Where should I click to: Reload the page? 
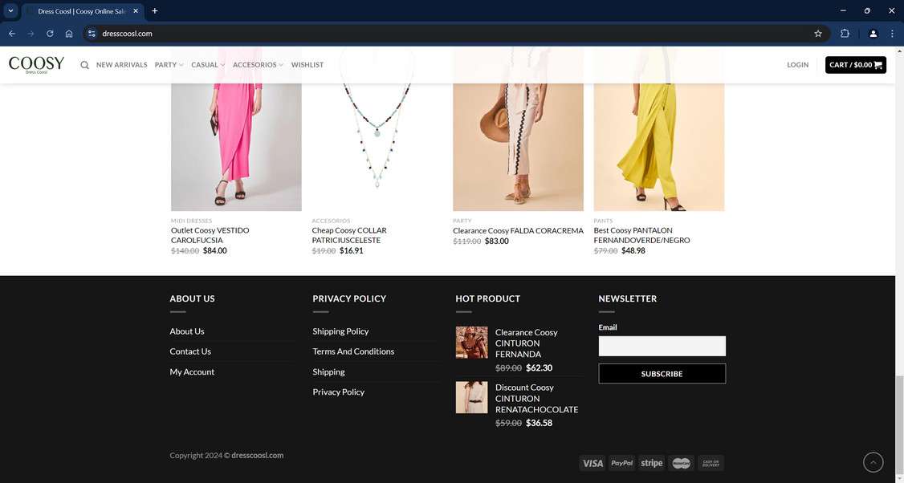[x=50, y=34]
